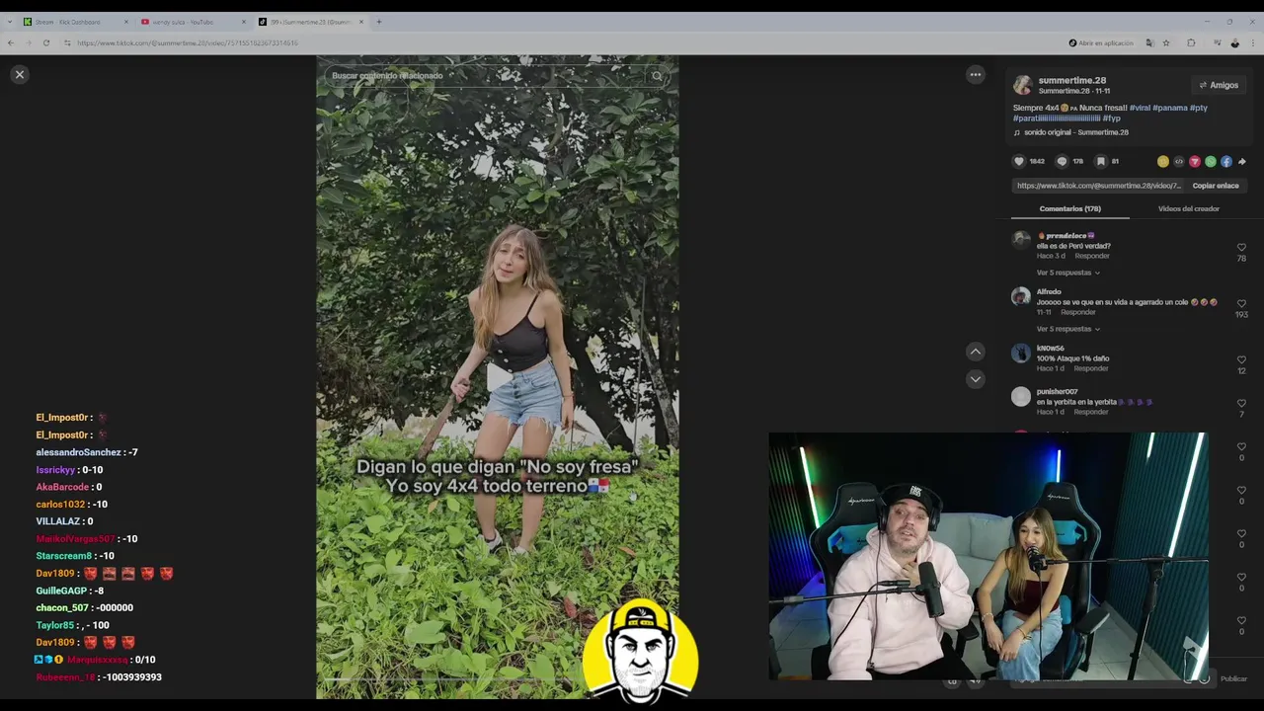Bookmark this page with star icon

pos(1166,42)
